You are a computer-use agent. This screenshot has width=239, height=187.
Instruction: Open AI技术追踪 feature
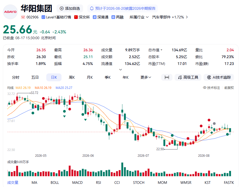[x=219, y=77]
